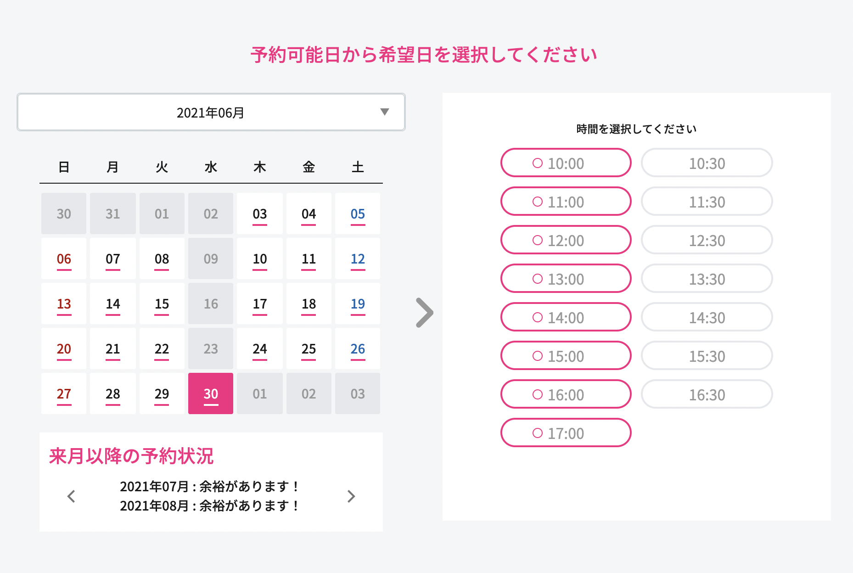This screenshot has width=853, height=573.
Task: Pick Sunday June 06 on the calendar
Action: 64,259
